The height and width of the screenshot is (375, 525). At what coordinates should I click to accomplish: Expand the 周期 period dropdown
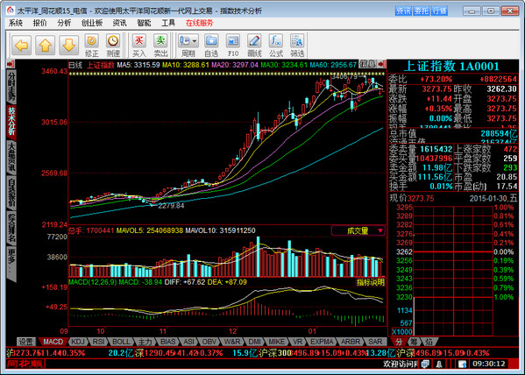188,45
